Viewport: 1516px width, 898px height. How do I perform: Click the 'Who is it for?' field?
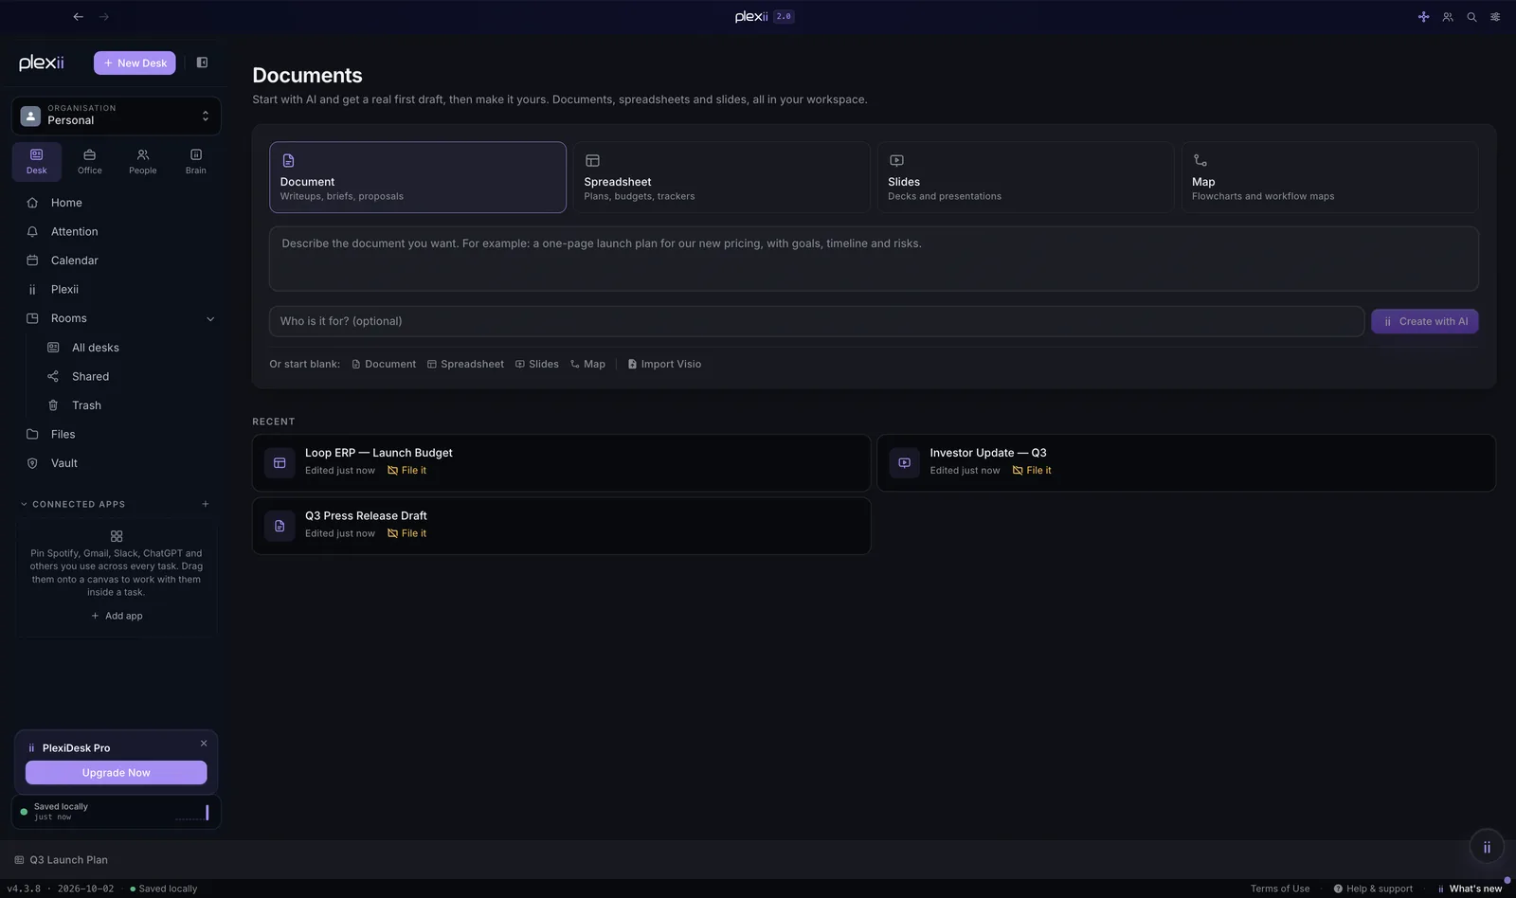point(817,321)
